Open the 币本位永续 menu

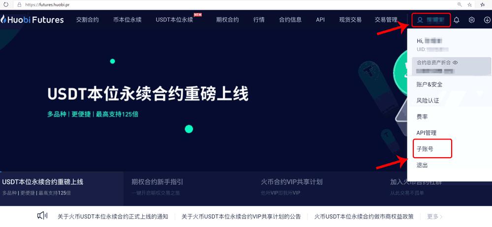127,20
